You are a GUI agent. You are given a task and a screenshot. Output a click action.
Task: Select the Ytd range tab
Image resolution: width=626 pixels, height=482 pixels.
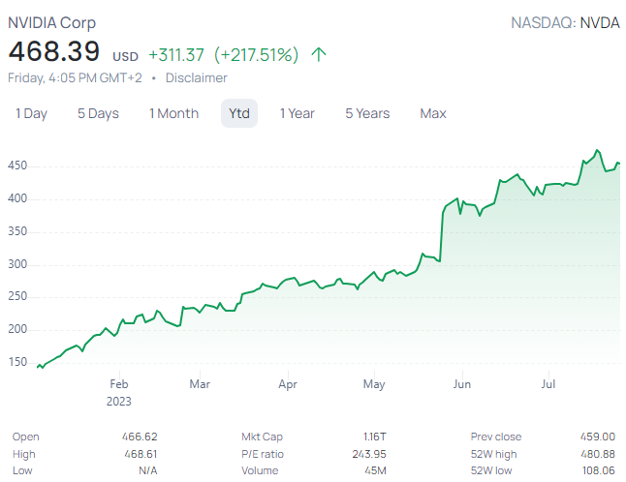point(239,113)
